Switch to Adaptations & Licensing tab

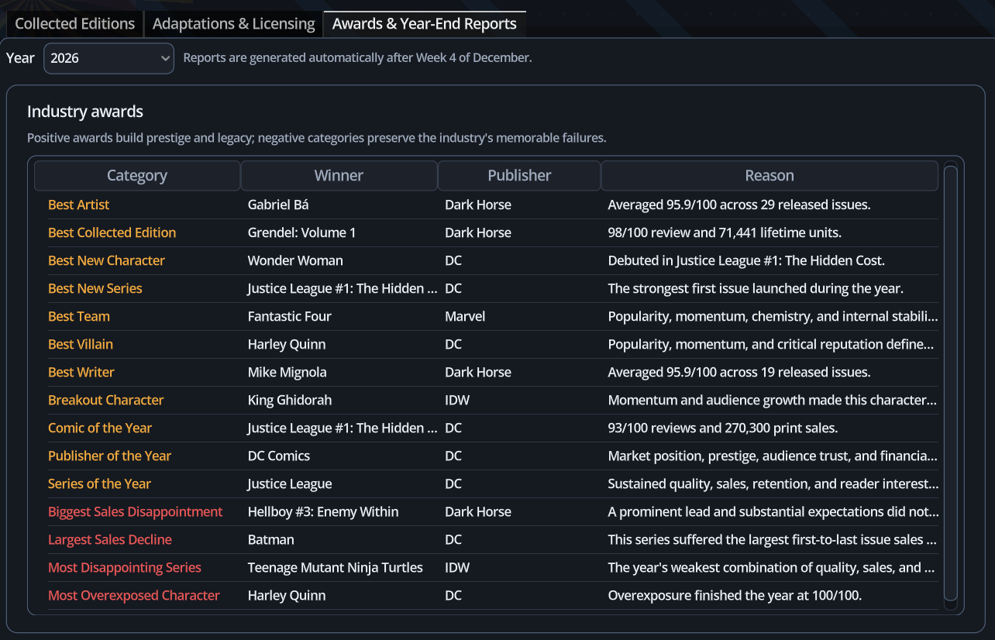[233, 24]
